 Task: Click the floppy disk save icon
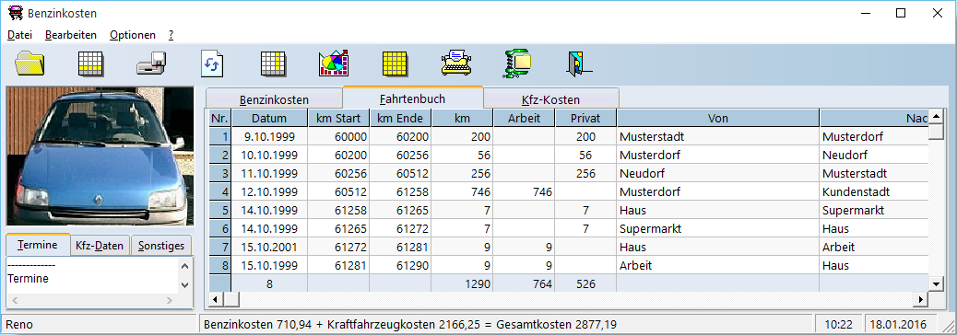click(x=151, y=64)
